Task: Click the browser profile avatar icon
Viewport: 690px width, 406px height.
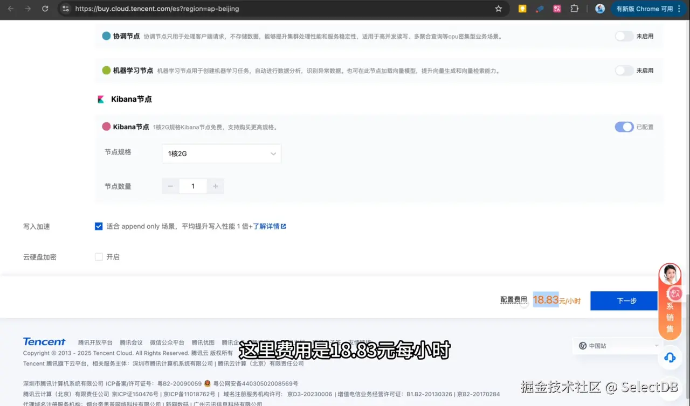Action: pos(600,9)
